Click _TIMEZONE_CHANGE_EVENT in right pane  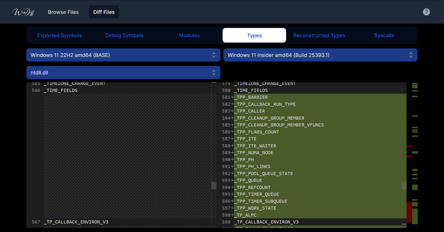pyautogui.click(x=265, y=84)
